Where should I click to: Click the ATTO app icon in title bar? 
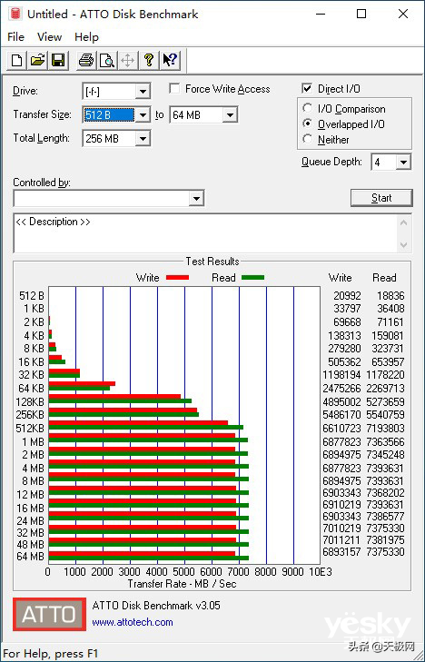(16, 14)
